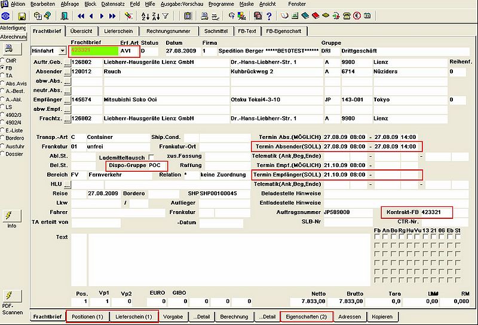
Task: Open the Programme menu
Action: coord(221,4)
